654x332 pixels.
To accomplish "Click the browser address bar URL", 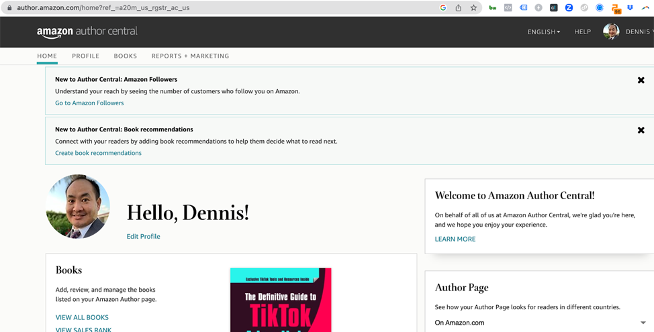I will 103,7.
